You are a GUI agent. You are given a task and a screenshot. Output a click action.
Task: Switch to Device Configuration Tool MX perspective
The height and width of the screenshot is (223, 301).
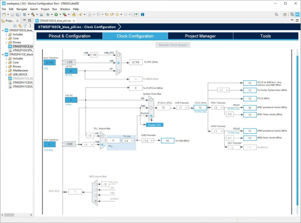coord(297,14)
